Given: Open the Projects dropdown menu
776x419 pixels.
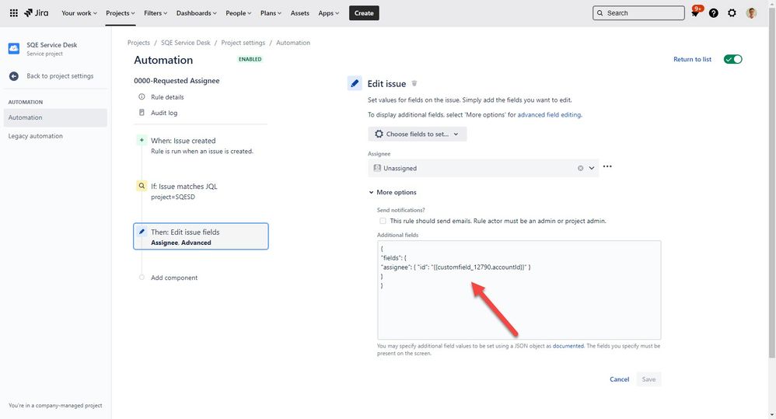Looking at the screenshot, I should (121, 13).
